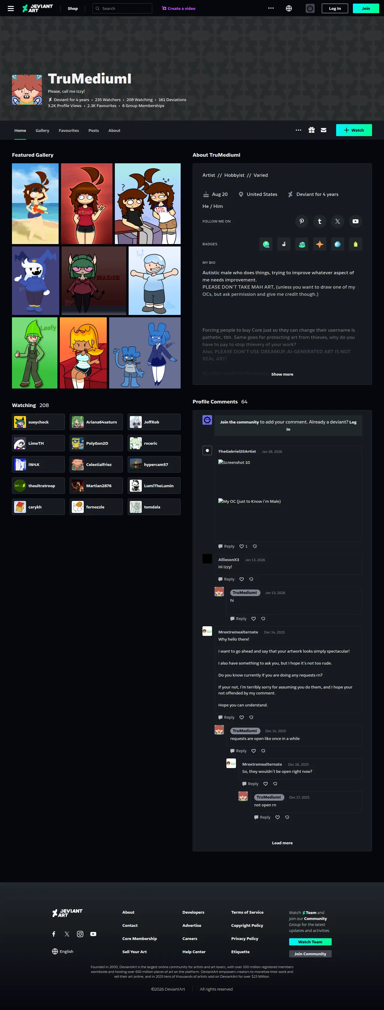Open the Etiquette footer link
Image resolution: width=384 pixels, height=1010 pixels.
[x=240, y=952]
